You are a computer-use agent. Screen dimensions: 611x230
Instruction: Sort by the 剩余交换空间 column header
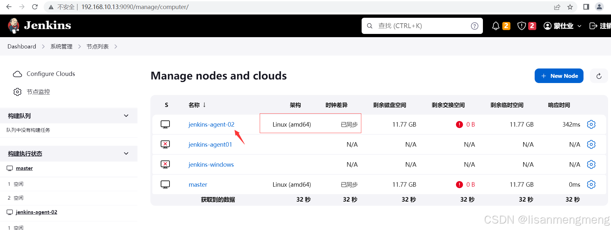448,105
